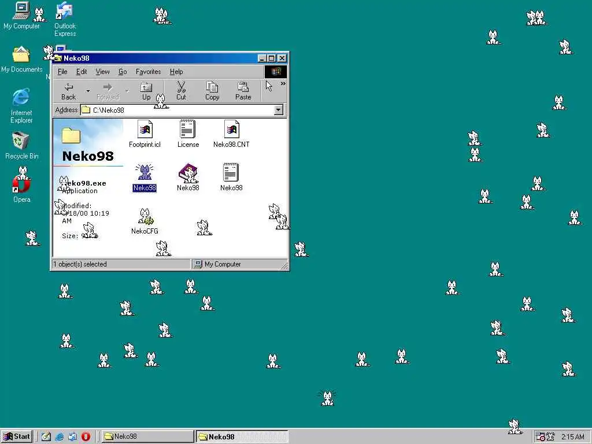Go up one folder level
The height and width of the screenshot is (444, 592).
coord(146,91)
